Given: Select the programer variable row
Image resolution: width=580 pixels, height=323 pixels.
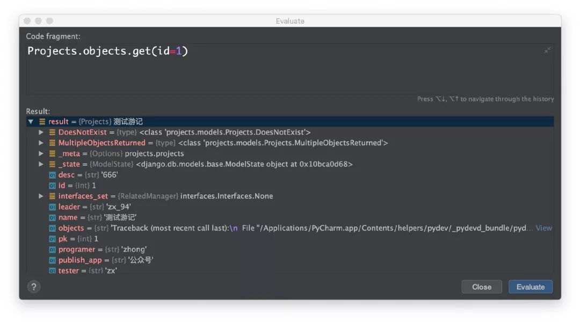Looking at the screenshot, I should 102,249.
